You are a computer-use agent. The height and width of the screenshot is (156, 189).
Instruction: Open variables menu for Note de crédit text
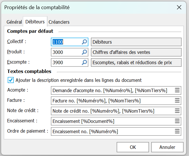pos(177,111)
